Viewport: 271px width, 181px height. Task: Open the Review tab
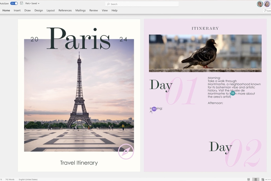click(94, 11)
